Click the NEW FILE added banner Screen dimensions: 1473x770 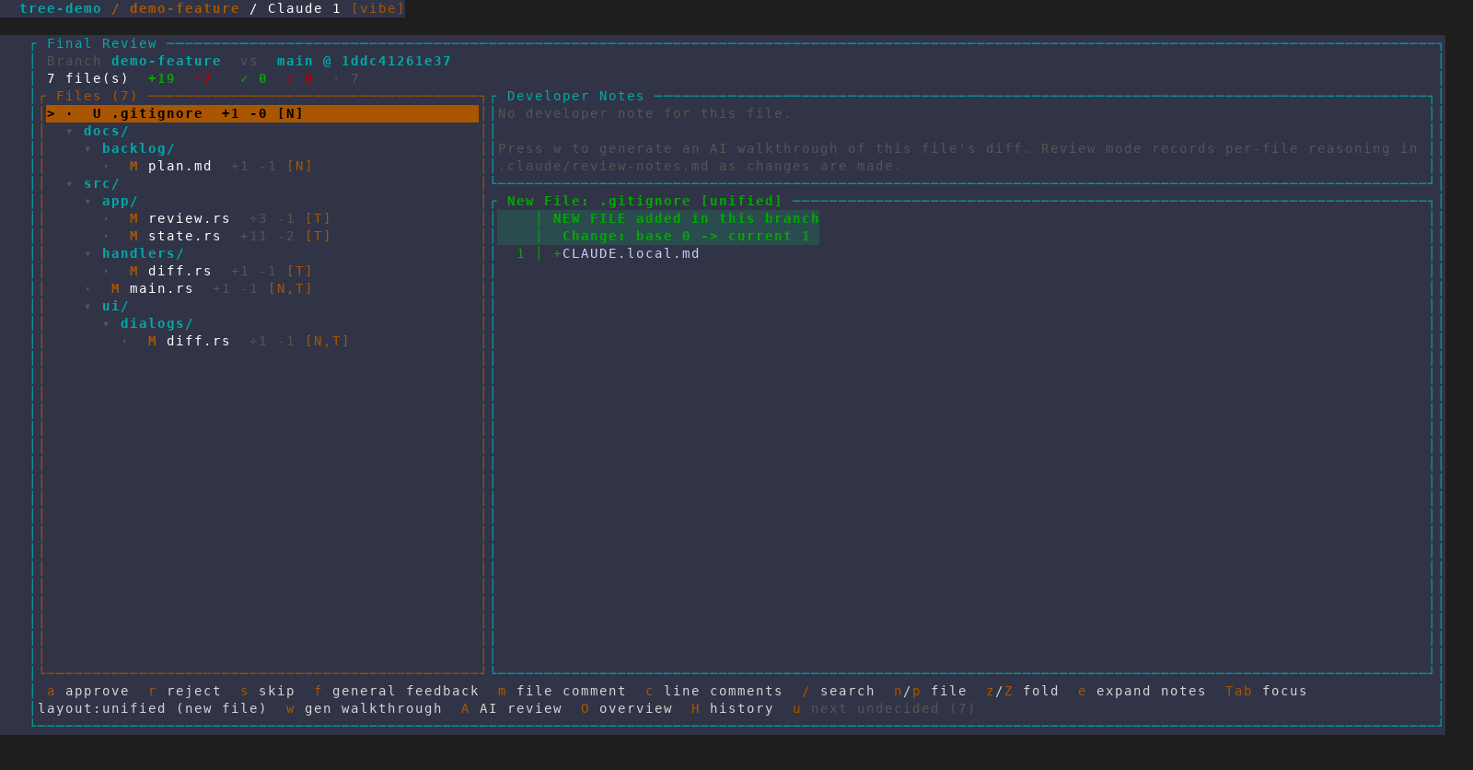(x=686, y=218)
